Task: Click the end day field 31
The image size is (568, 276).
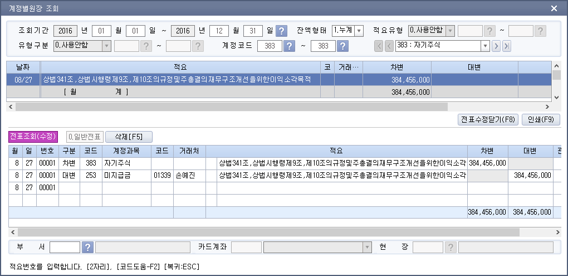Action: [253, 31]
